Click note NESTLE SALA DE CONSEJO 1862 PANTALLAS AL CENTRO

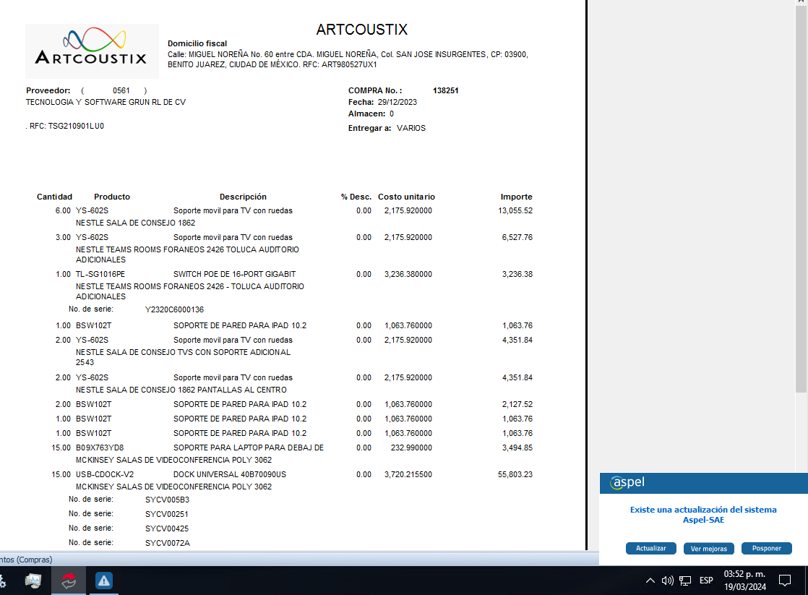point(181,390)
